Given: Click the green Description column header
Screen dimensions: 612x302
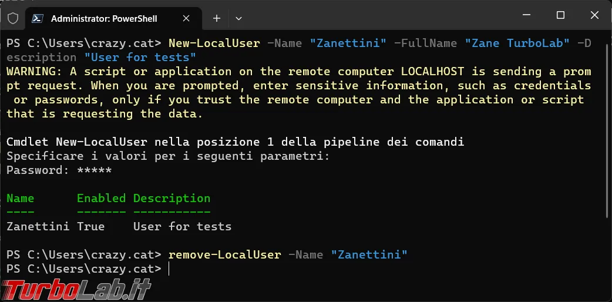Looking at the screenshot, I should pyautogui.click(x=172, y=199).
